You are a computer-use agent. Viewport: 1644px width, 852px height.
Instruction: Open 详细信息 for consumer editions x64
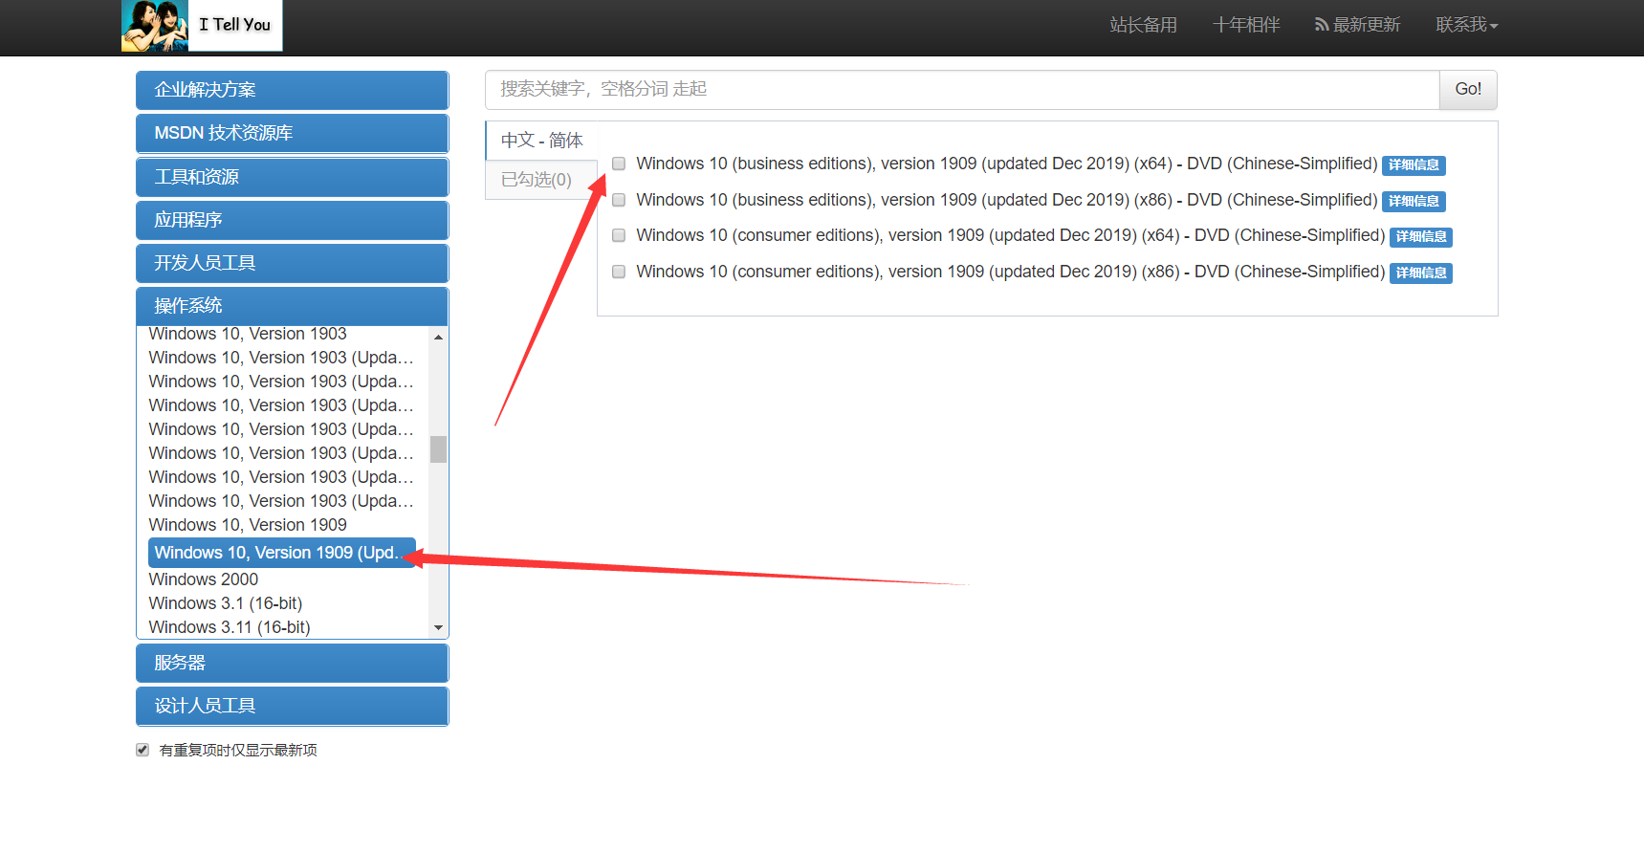click(1421, 236)
